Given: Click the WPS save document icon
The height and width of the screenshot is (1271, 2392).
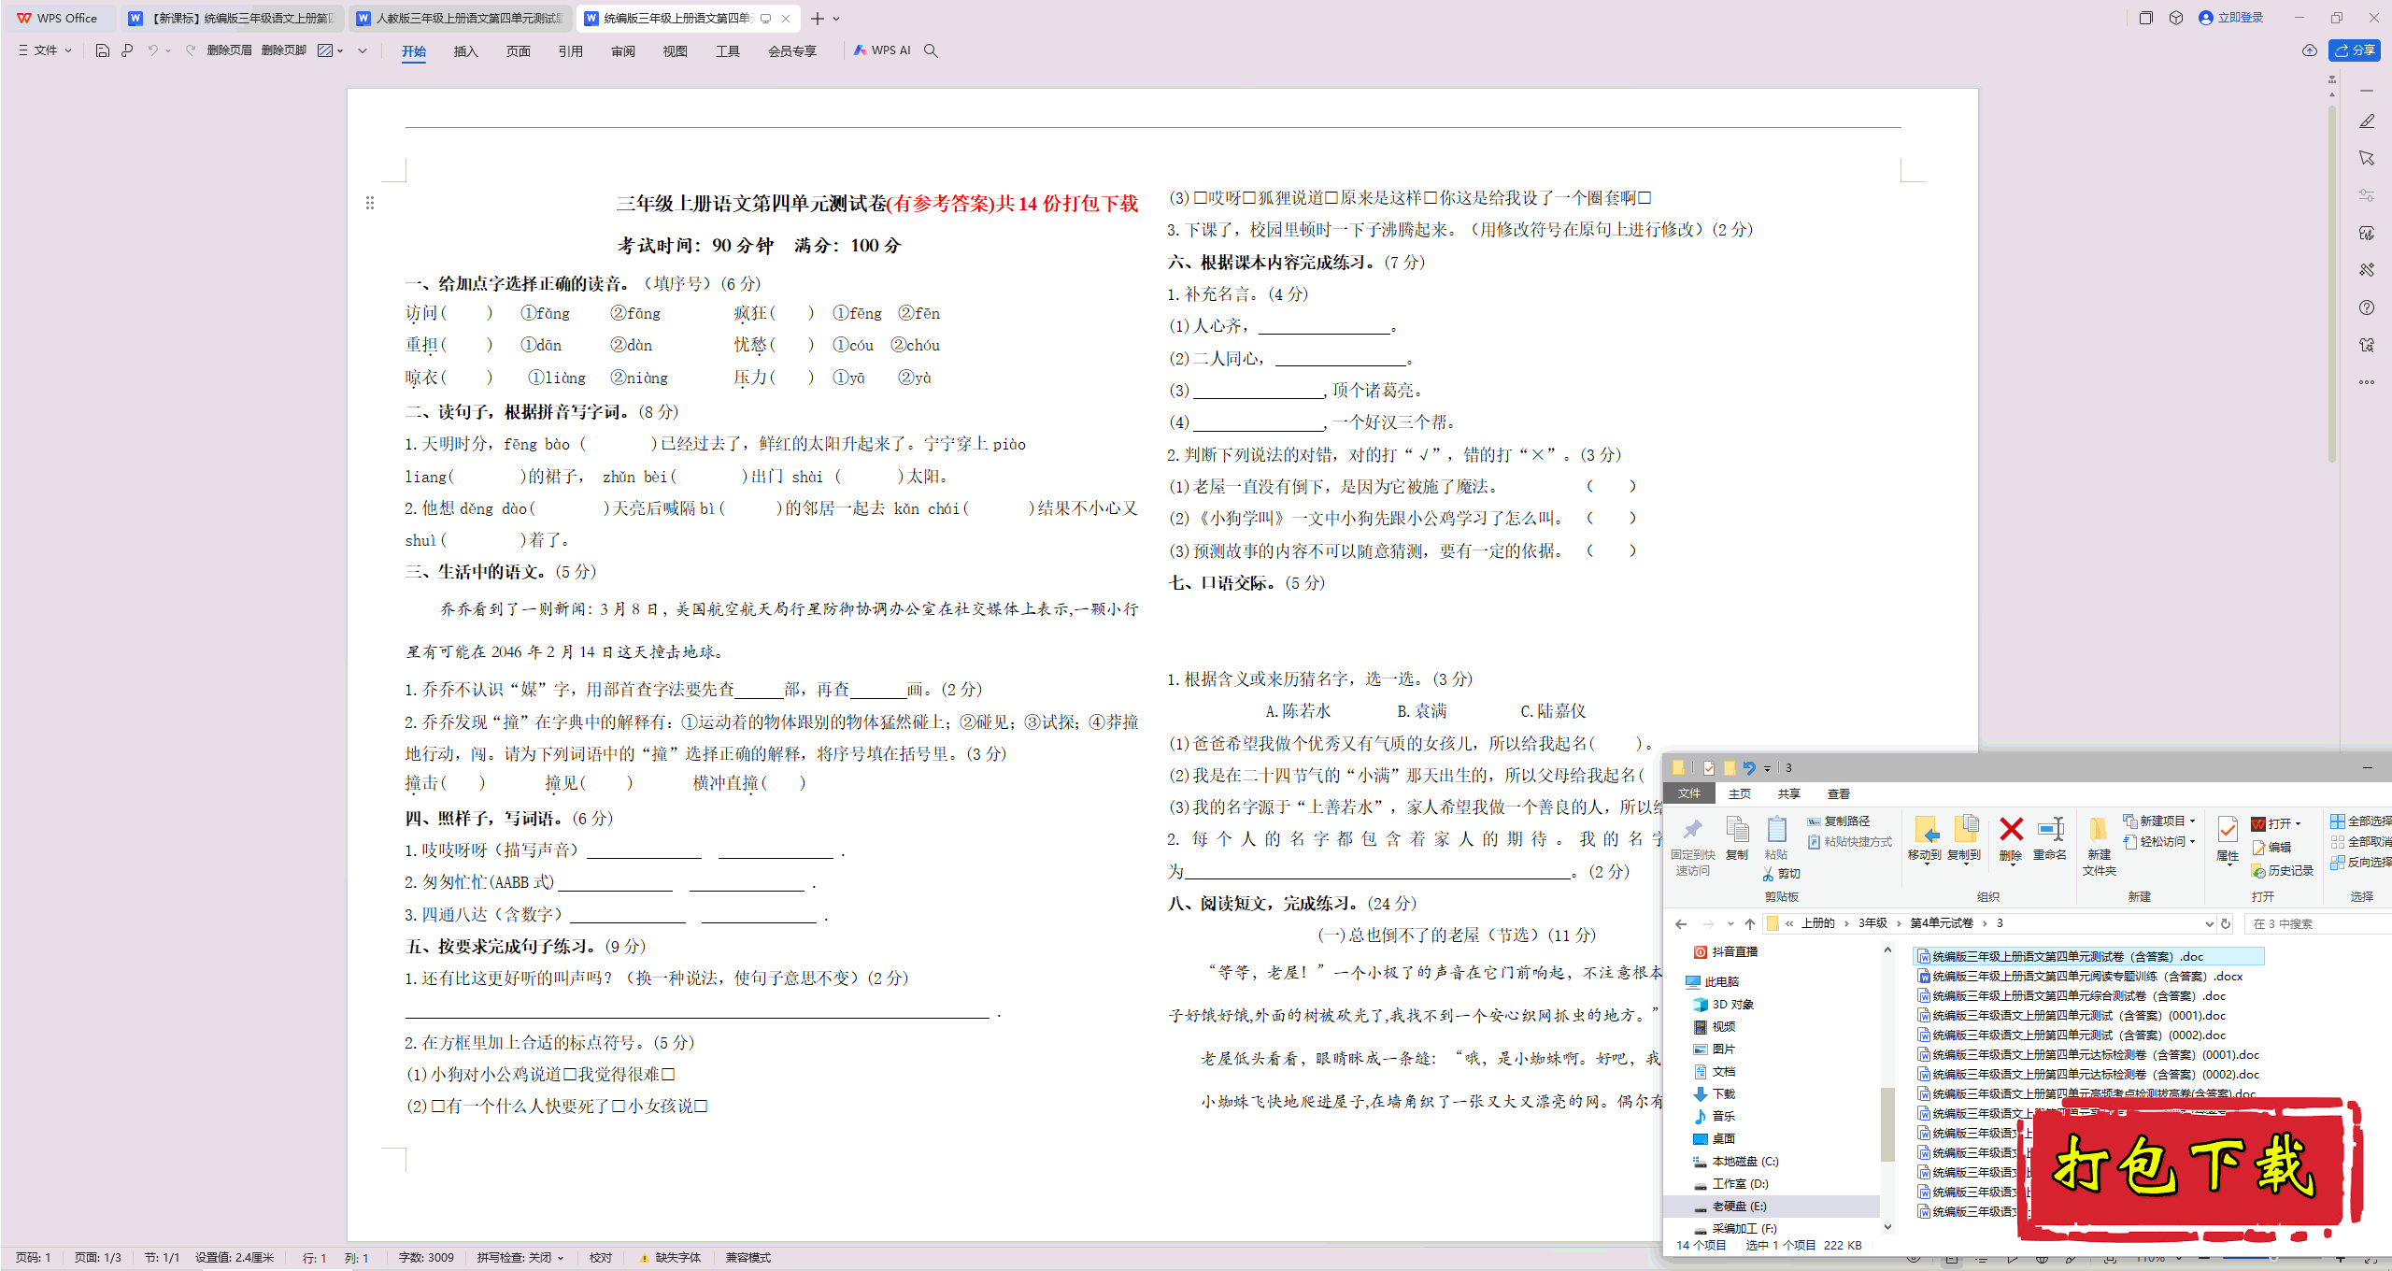Looking at the screenshot, I should (x=103, y=50).
